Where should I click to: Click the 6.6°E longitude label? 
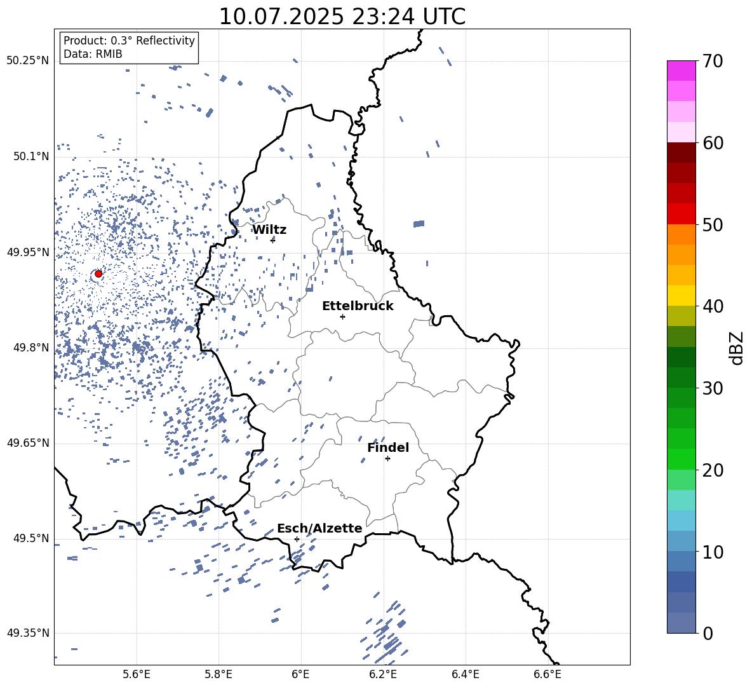547,674
